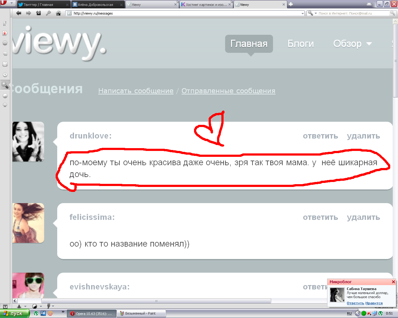Open the widgets gear panel in sidebar
398x318 pixels.
pyautogui.click(x=5, y=43)
